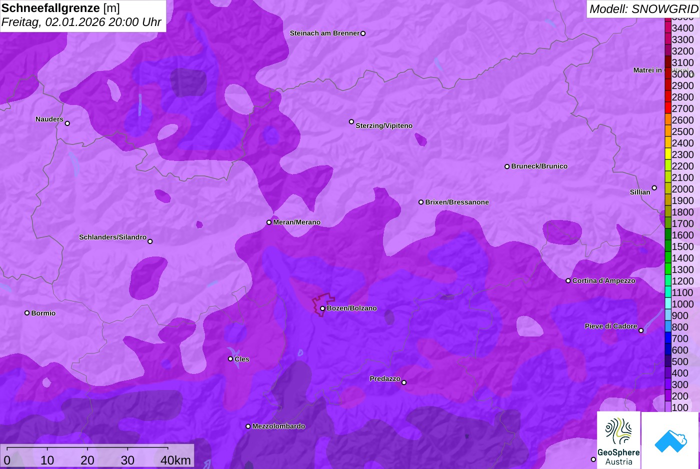Click the 'Modell: SNOWGRID' label
The image size is (700, 469).
644,9
